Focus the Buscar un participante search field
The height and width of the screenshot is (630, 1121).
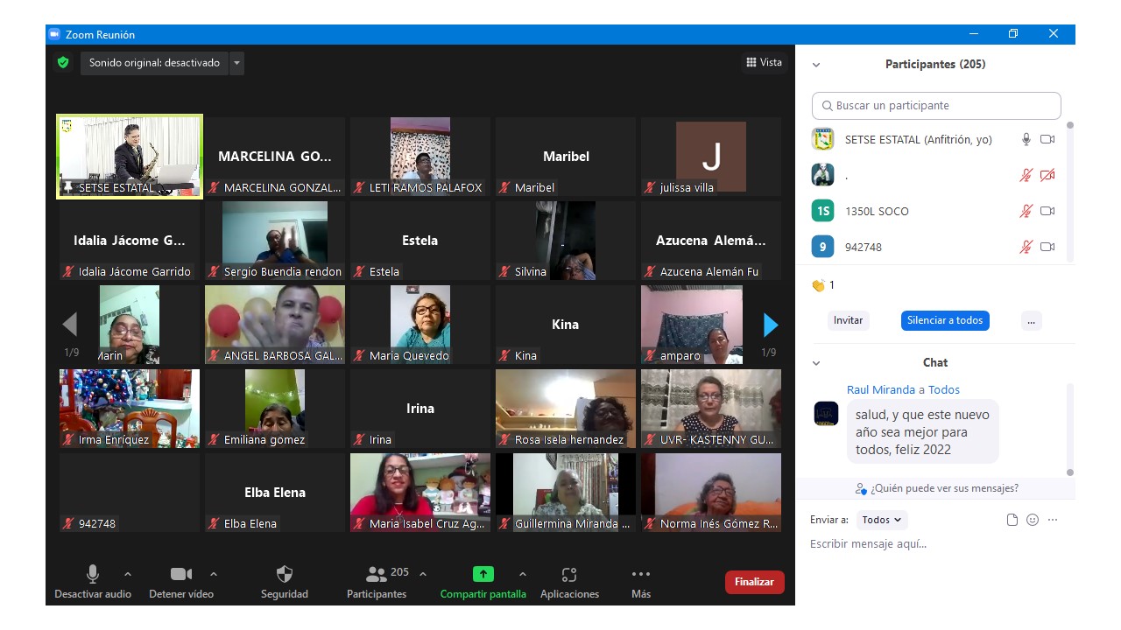pos(936,106)
